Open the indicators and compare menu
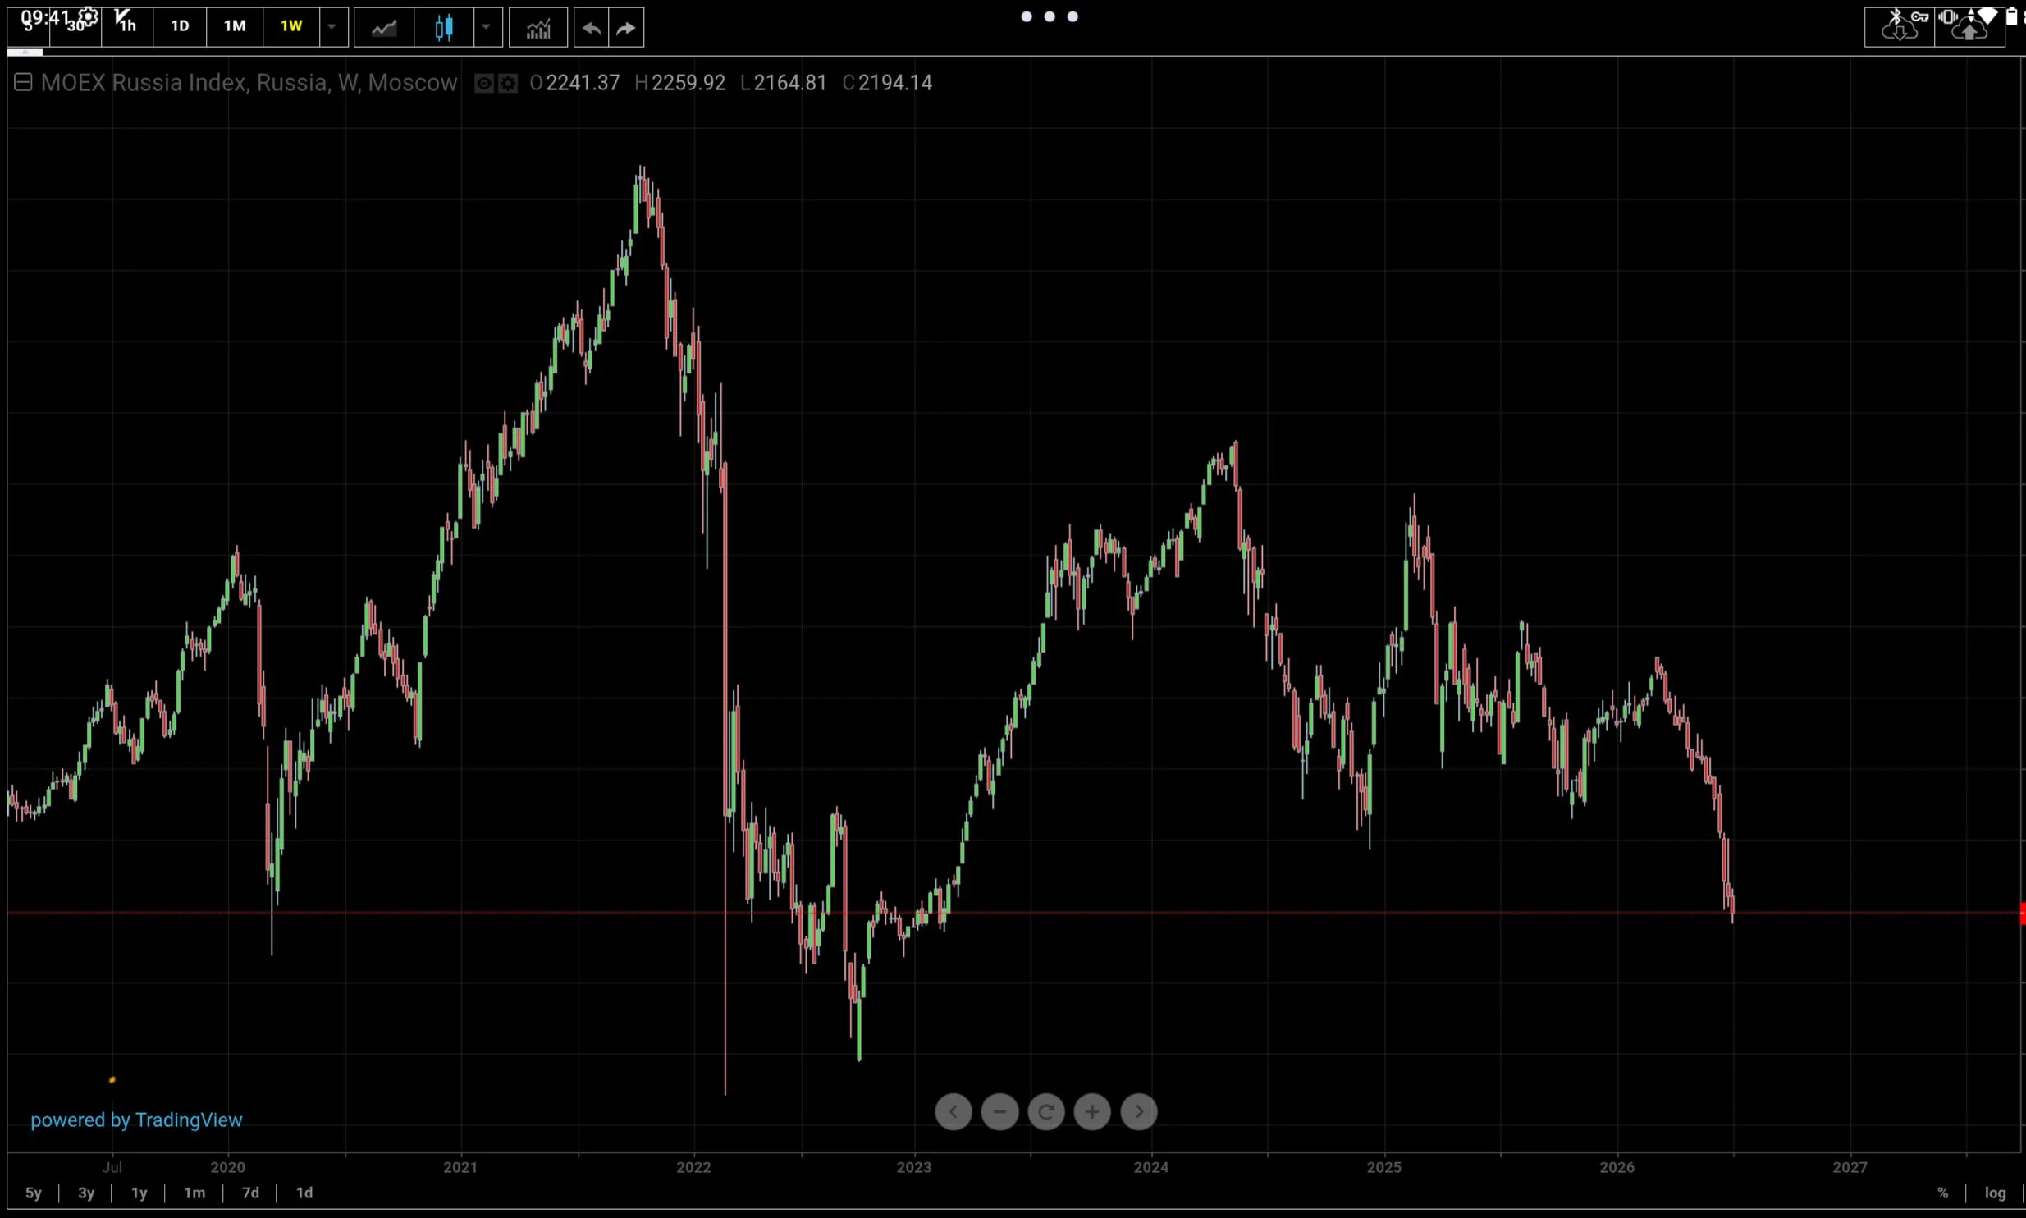2026x1218 pixels. [537, 27]
